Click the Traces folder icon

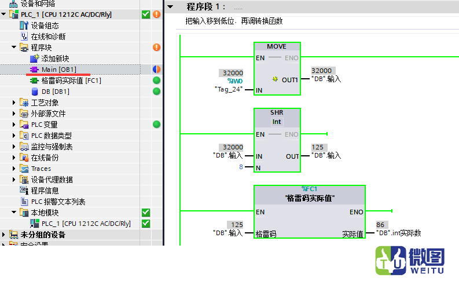click(x=24, y=169)
